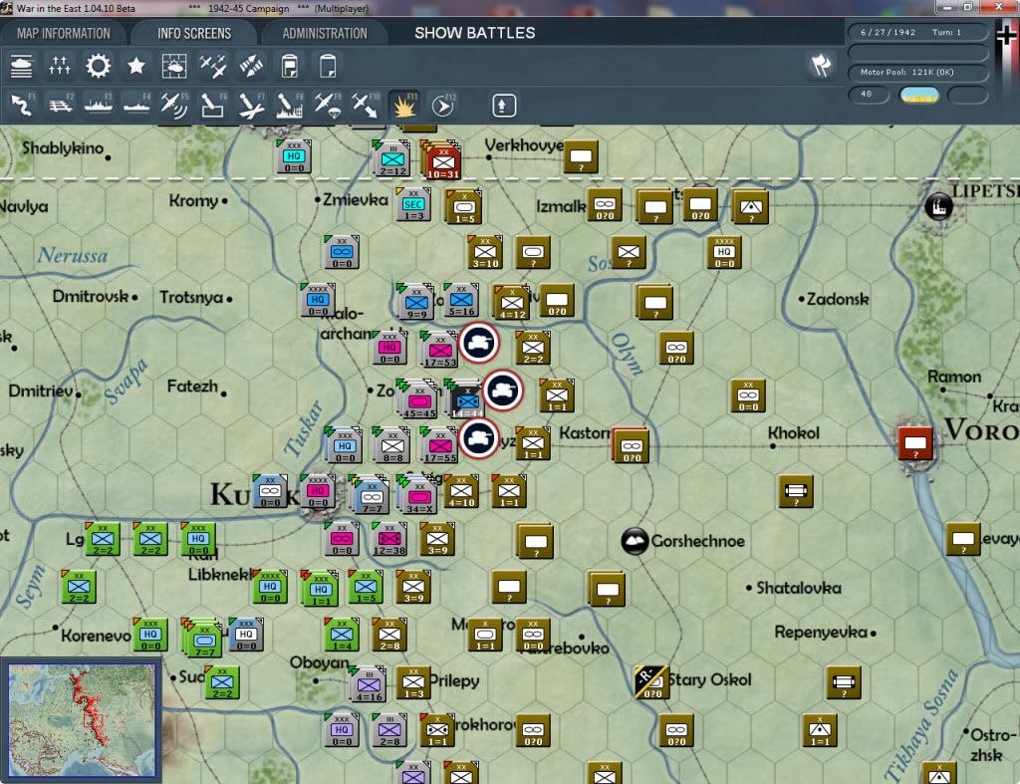Click the white flags surrender icon
This screenshot has height=784, width=1020.
pos(822,66)
